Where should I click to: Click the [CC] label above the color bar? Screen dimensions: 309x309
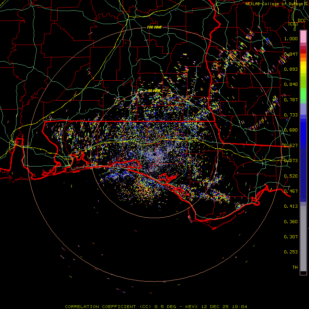(293, 24)
